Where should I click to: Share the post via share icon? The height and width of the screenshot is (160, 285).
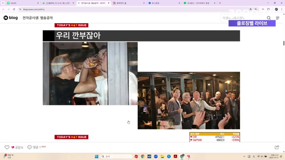[277, 147]
